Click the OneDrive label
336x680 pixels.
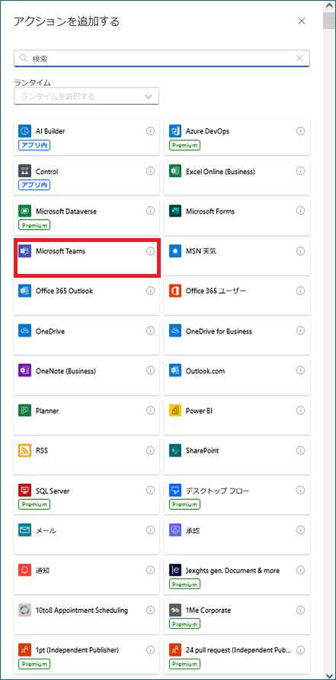click(x=50, y=331)
